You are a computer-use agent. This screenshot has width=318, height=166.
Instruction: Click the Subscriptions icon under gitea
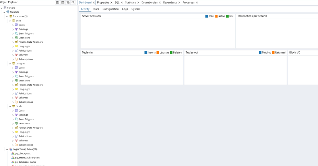point(16,59)
